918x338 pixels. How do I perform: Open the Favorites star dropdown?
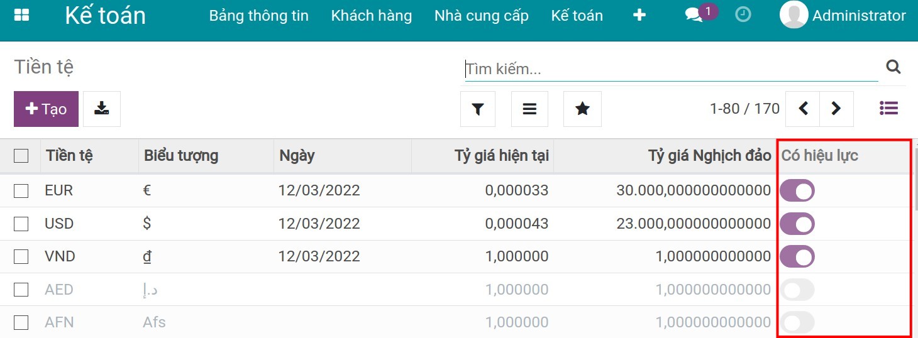[582, 109]
